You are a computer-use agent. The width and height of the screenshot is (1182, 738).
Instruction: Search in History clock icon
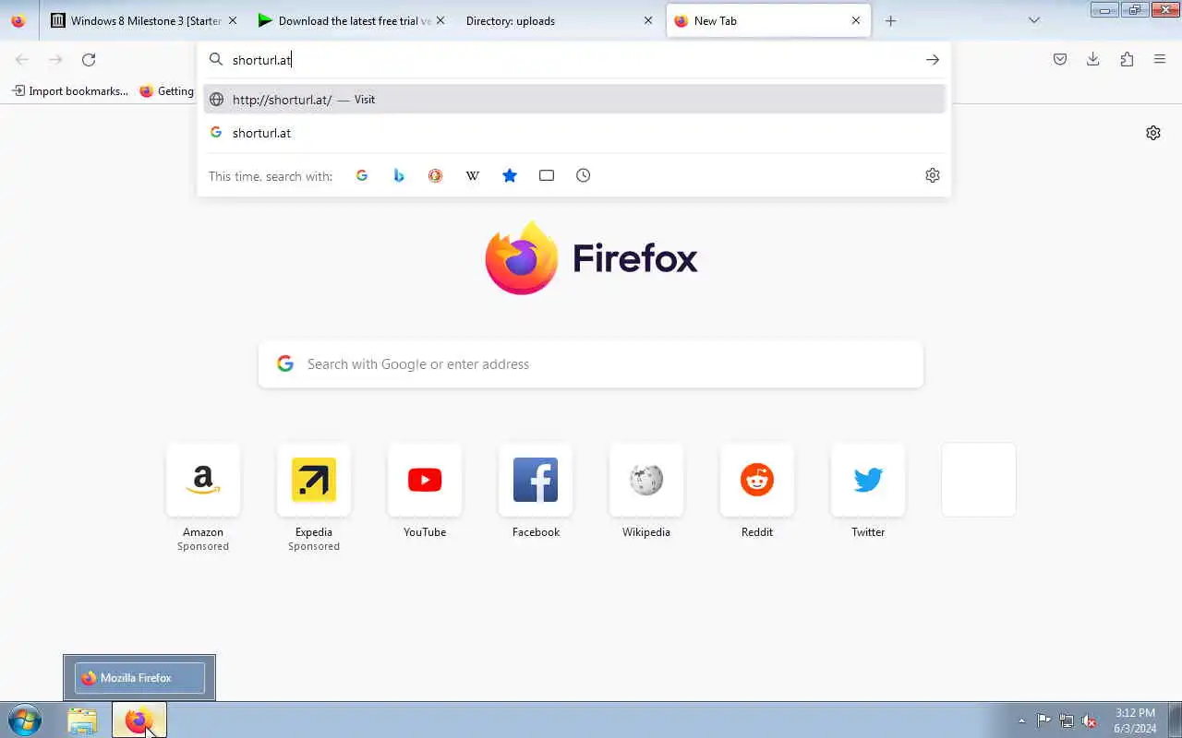584,175
